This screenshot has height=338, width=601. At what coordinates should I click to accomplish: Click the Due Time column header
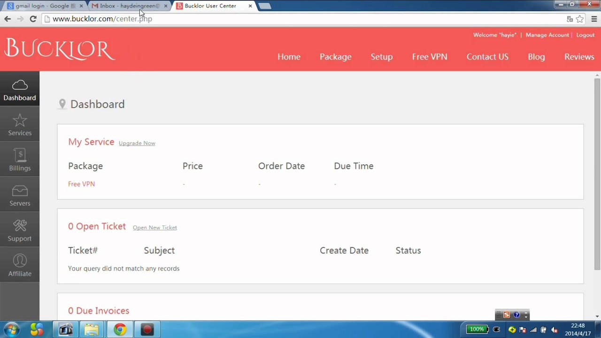pyautogui.click(x=354, y=166)
